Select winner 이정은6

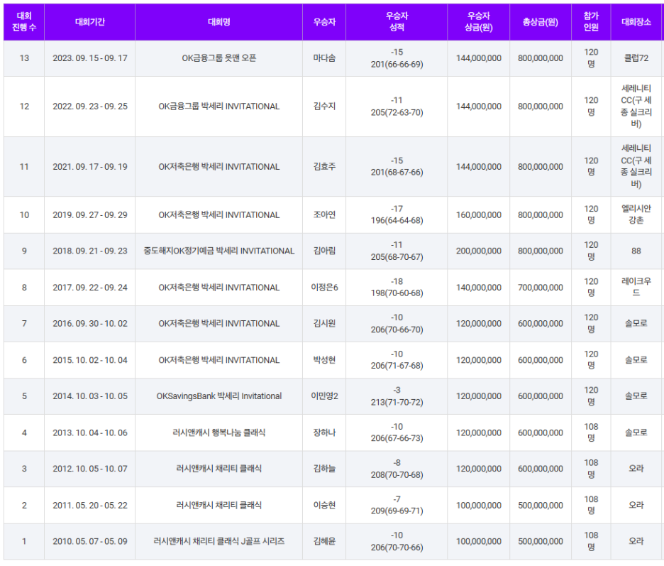click(324, 288)
